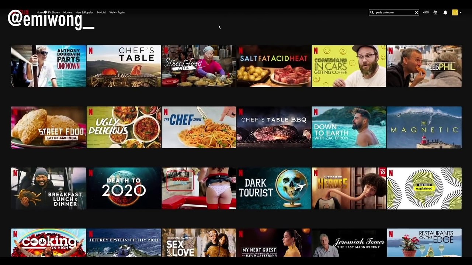Open Watch Again

click(117, 13)
